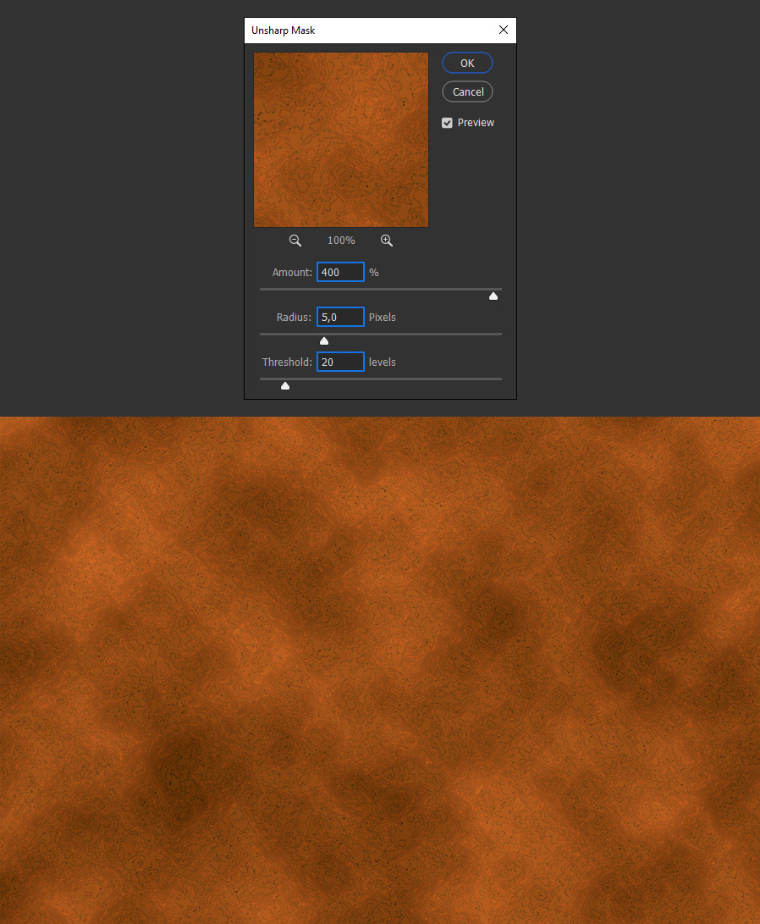This screenshot has height=924, width=760.
Task: Click the Cancel button
Action: tap(467, 92)
